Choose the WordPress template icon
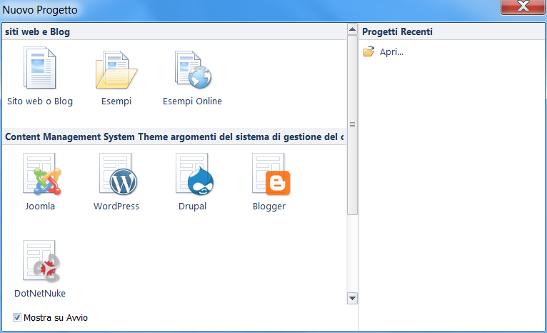The height and width of the screenshot is (333, 547). [119, 174]
